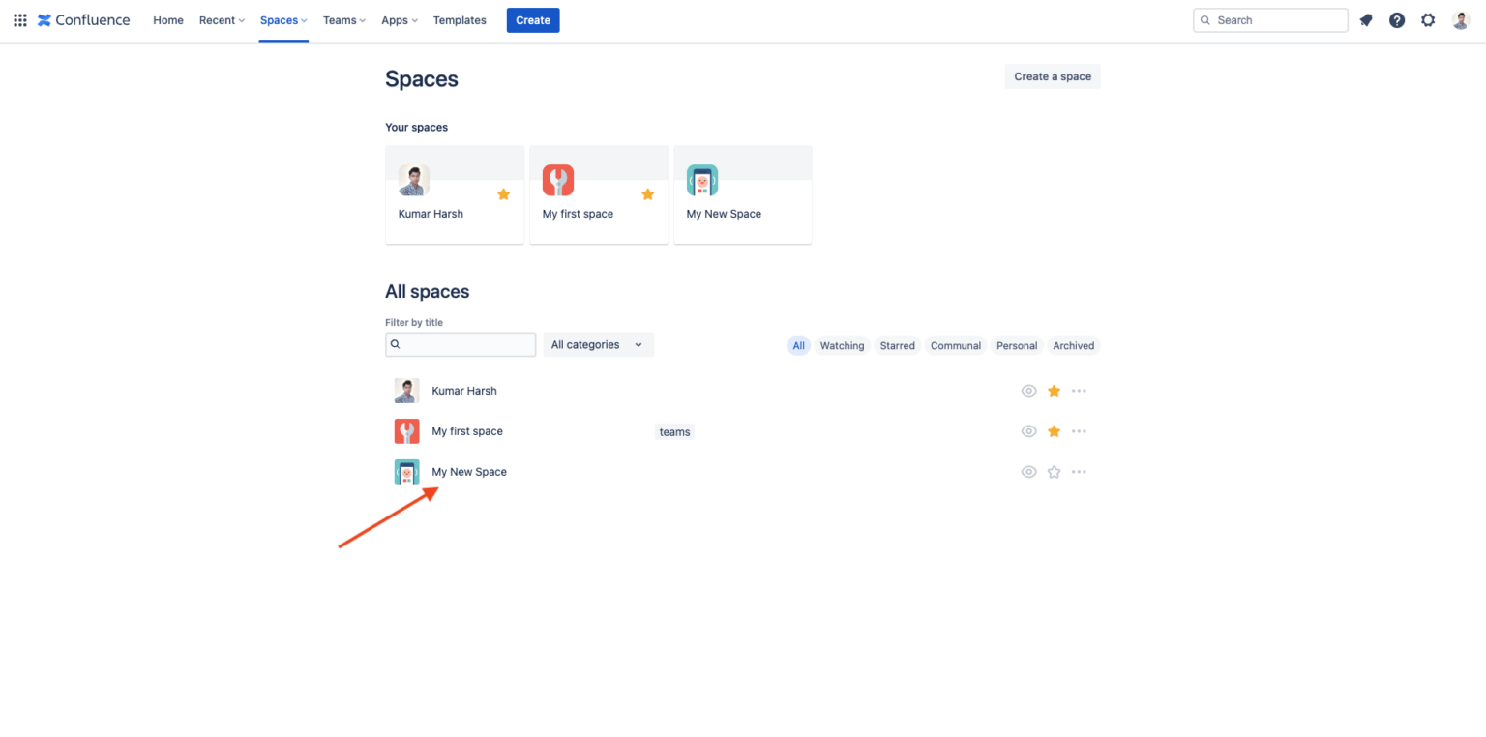Select the Home menu item
The width and height of the screenshot is (1486, 737).
click(x=167, y=19)
